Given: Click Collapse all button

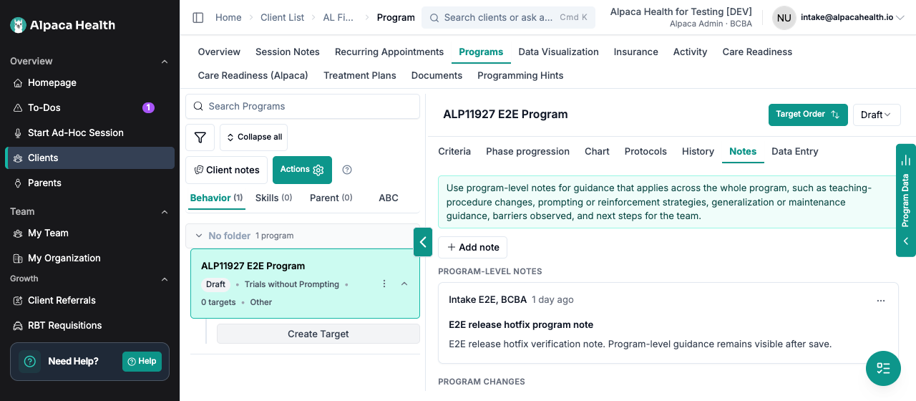Looking at the screenshot, I should pyautogui.click(x=253, y=137).
